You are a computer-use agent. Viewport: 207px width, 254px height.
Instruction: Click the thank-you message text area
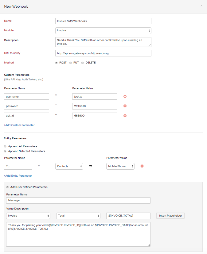tap(78, 235)
